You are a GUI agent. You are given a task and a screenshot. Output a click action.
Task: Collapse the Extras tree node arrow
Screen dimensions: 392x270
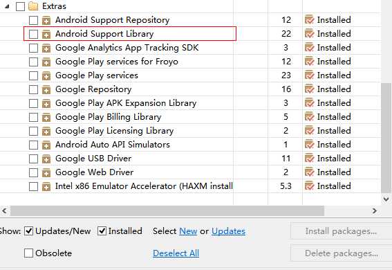point(7,6)
